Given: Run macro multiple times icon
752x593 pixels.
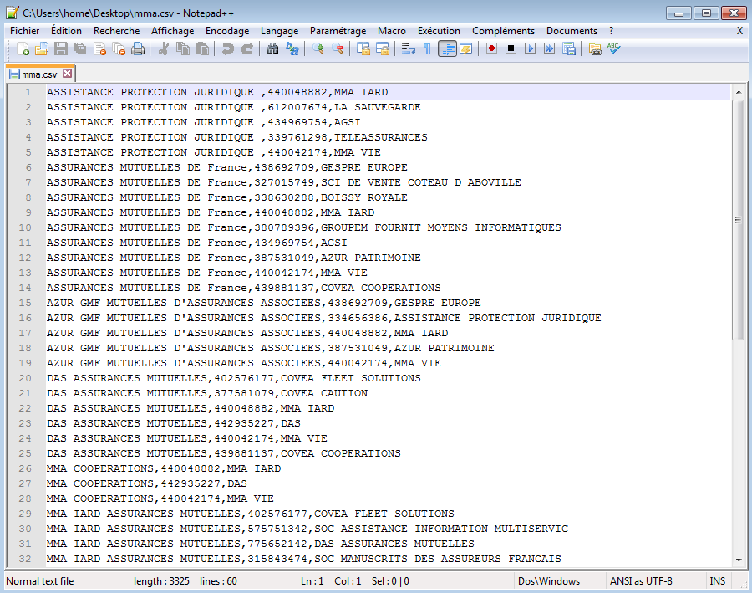Looking at the screenshot, I should 549,49.
